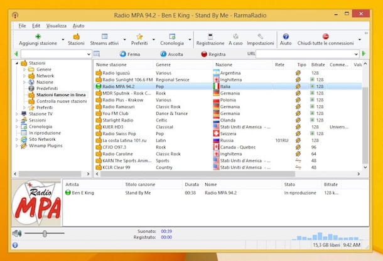Click the Radio Iguazú station folder icon
This screenshot has width=383, height=261.
99,73
